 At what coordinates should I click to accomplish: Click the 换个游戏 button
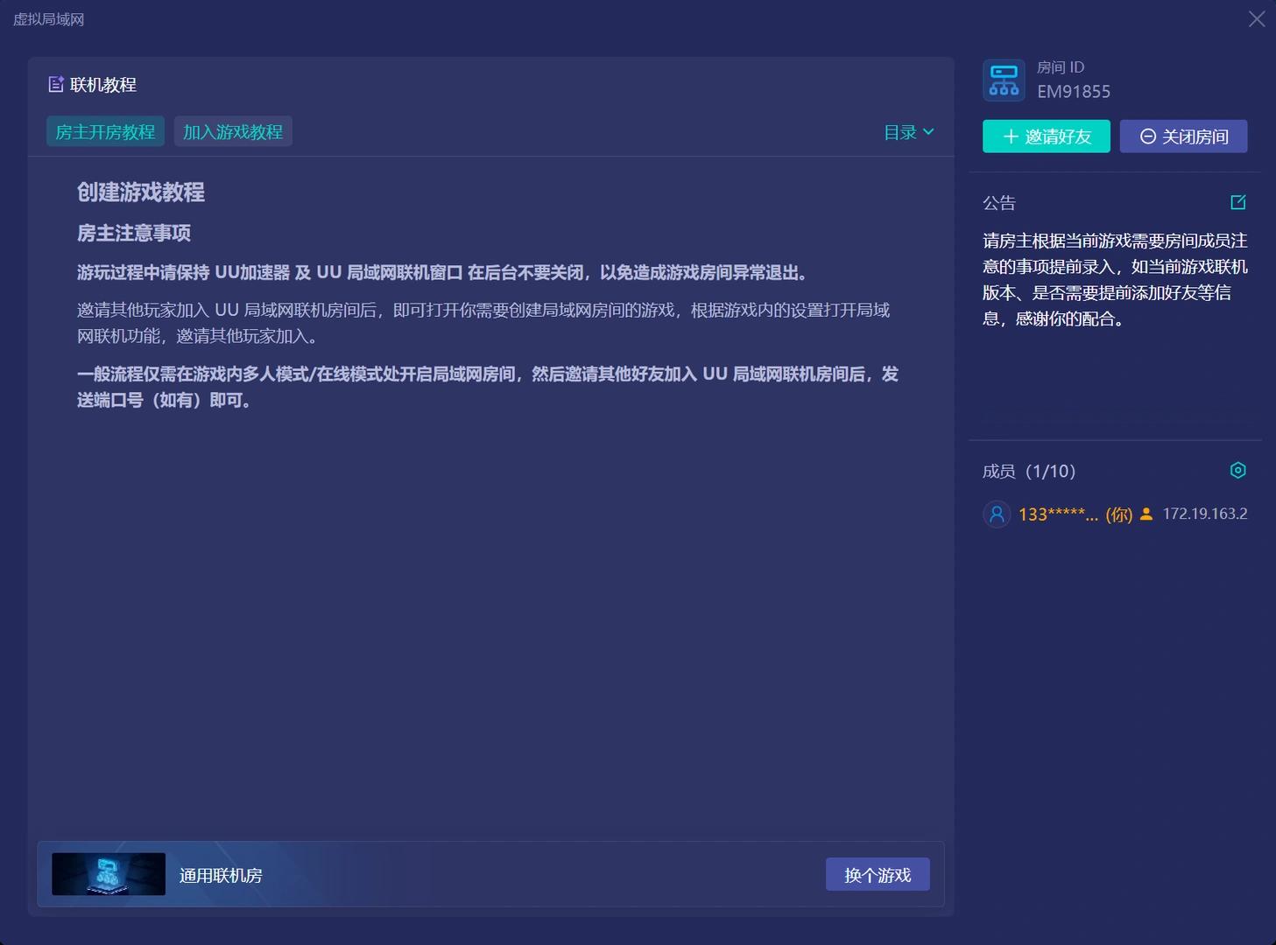(878, 874)
